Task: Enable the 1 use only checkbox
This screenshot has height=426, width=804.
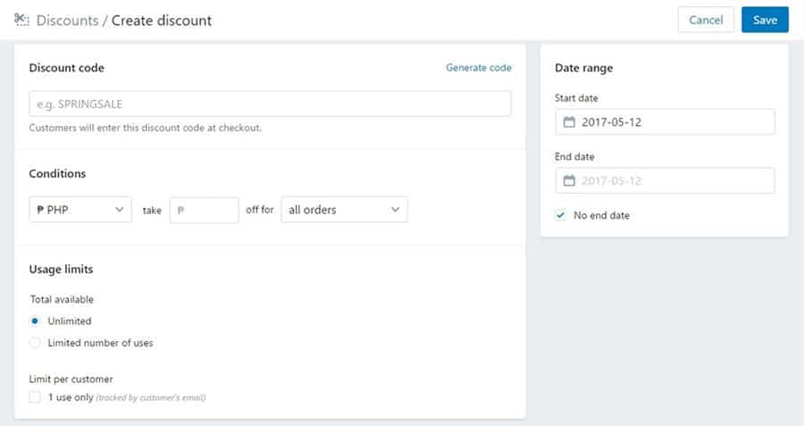Action: click(x=35, y=397)
